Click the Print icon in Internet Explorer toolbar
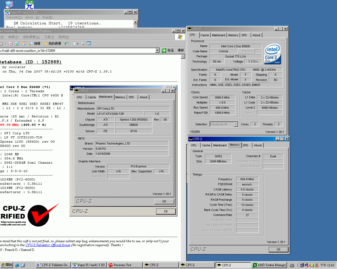Viewport: 337px width, 269px height. [83, 44]
